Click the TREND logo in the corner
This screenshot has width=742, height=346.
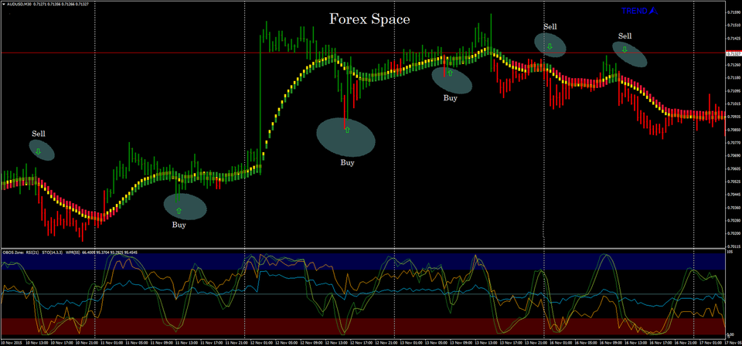(x=639, y=10)
